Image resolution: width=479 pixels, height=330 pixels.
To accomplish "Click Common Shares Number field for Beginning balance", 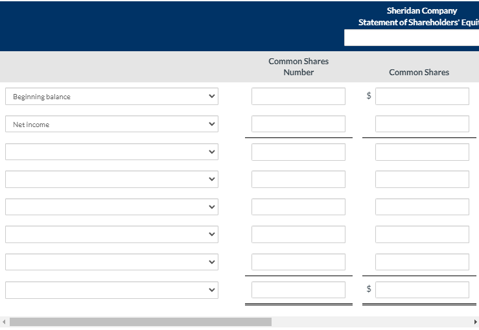I will [298, 96].
